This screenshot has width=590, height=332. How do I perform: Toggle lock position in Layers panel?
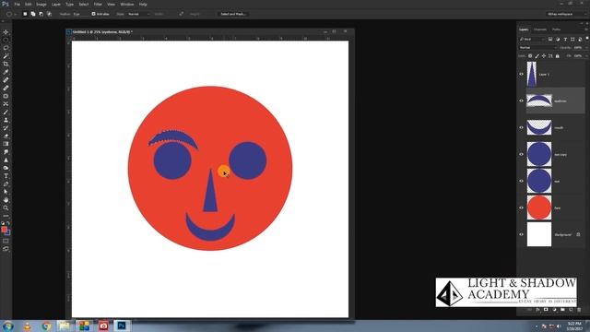click(x=544, y=56)
